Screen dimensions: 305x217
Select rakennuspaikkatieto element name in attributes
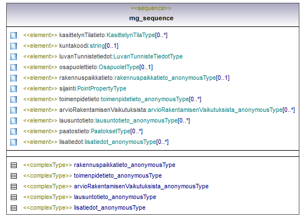point(86,78)
